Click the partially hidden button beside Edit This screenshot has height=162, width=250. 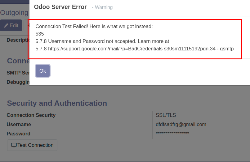26,25
